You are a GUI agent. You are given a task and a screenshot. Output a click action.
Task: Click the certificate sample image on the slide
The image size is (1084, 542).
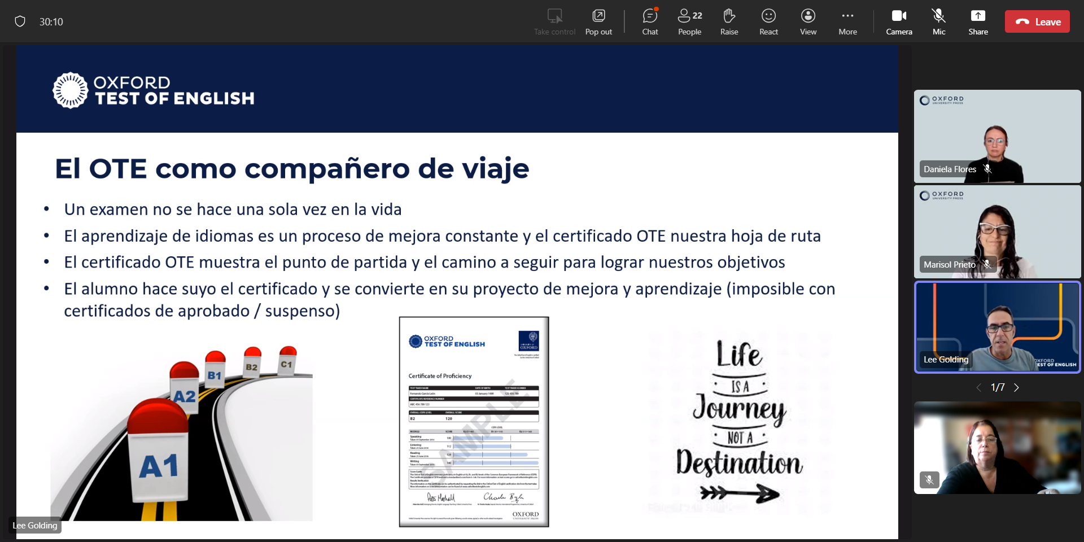474,422
